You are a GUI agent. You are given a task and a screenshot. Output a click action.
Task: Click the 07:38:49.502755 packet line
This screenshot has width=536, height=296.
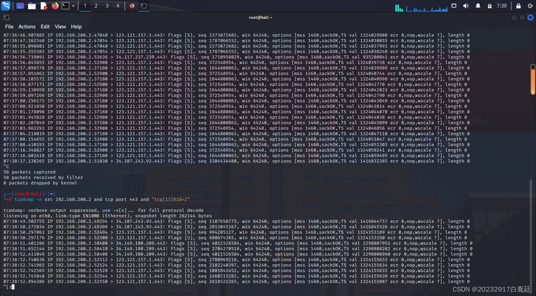tap(237, 221)
